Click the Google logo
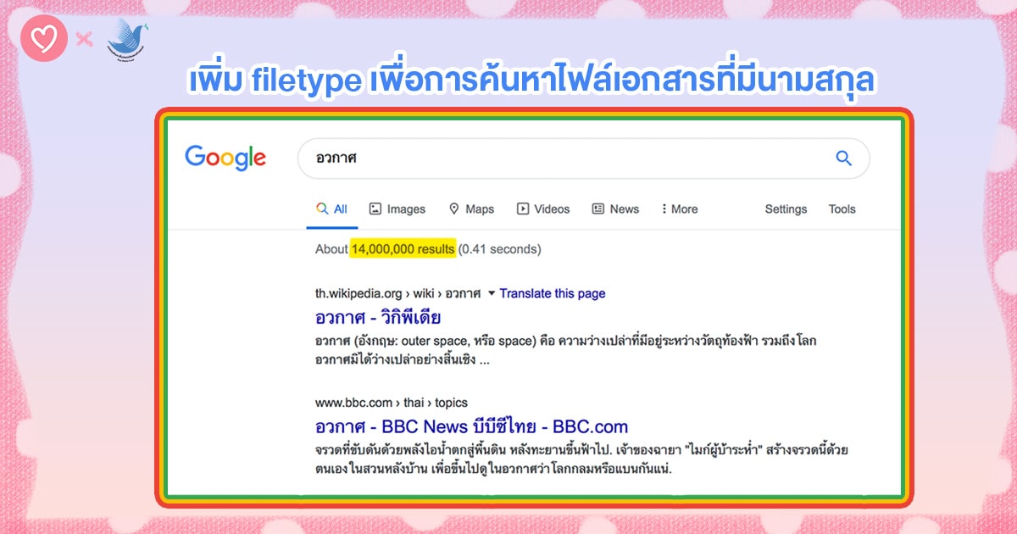Viewport: 1017px width, 534px height. [225, 158]
